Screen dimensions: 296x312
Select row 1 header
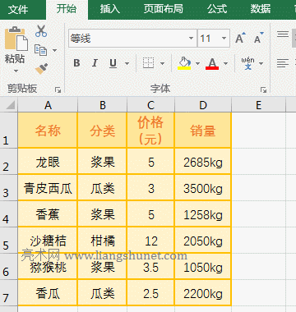(x=9, y=131)
